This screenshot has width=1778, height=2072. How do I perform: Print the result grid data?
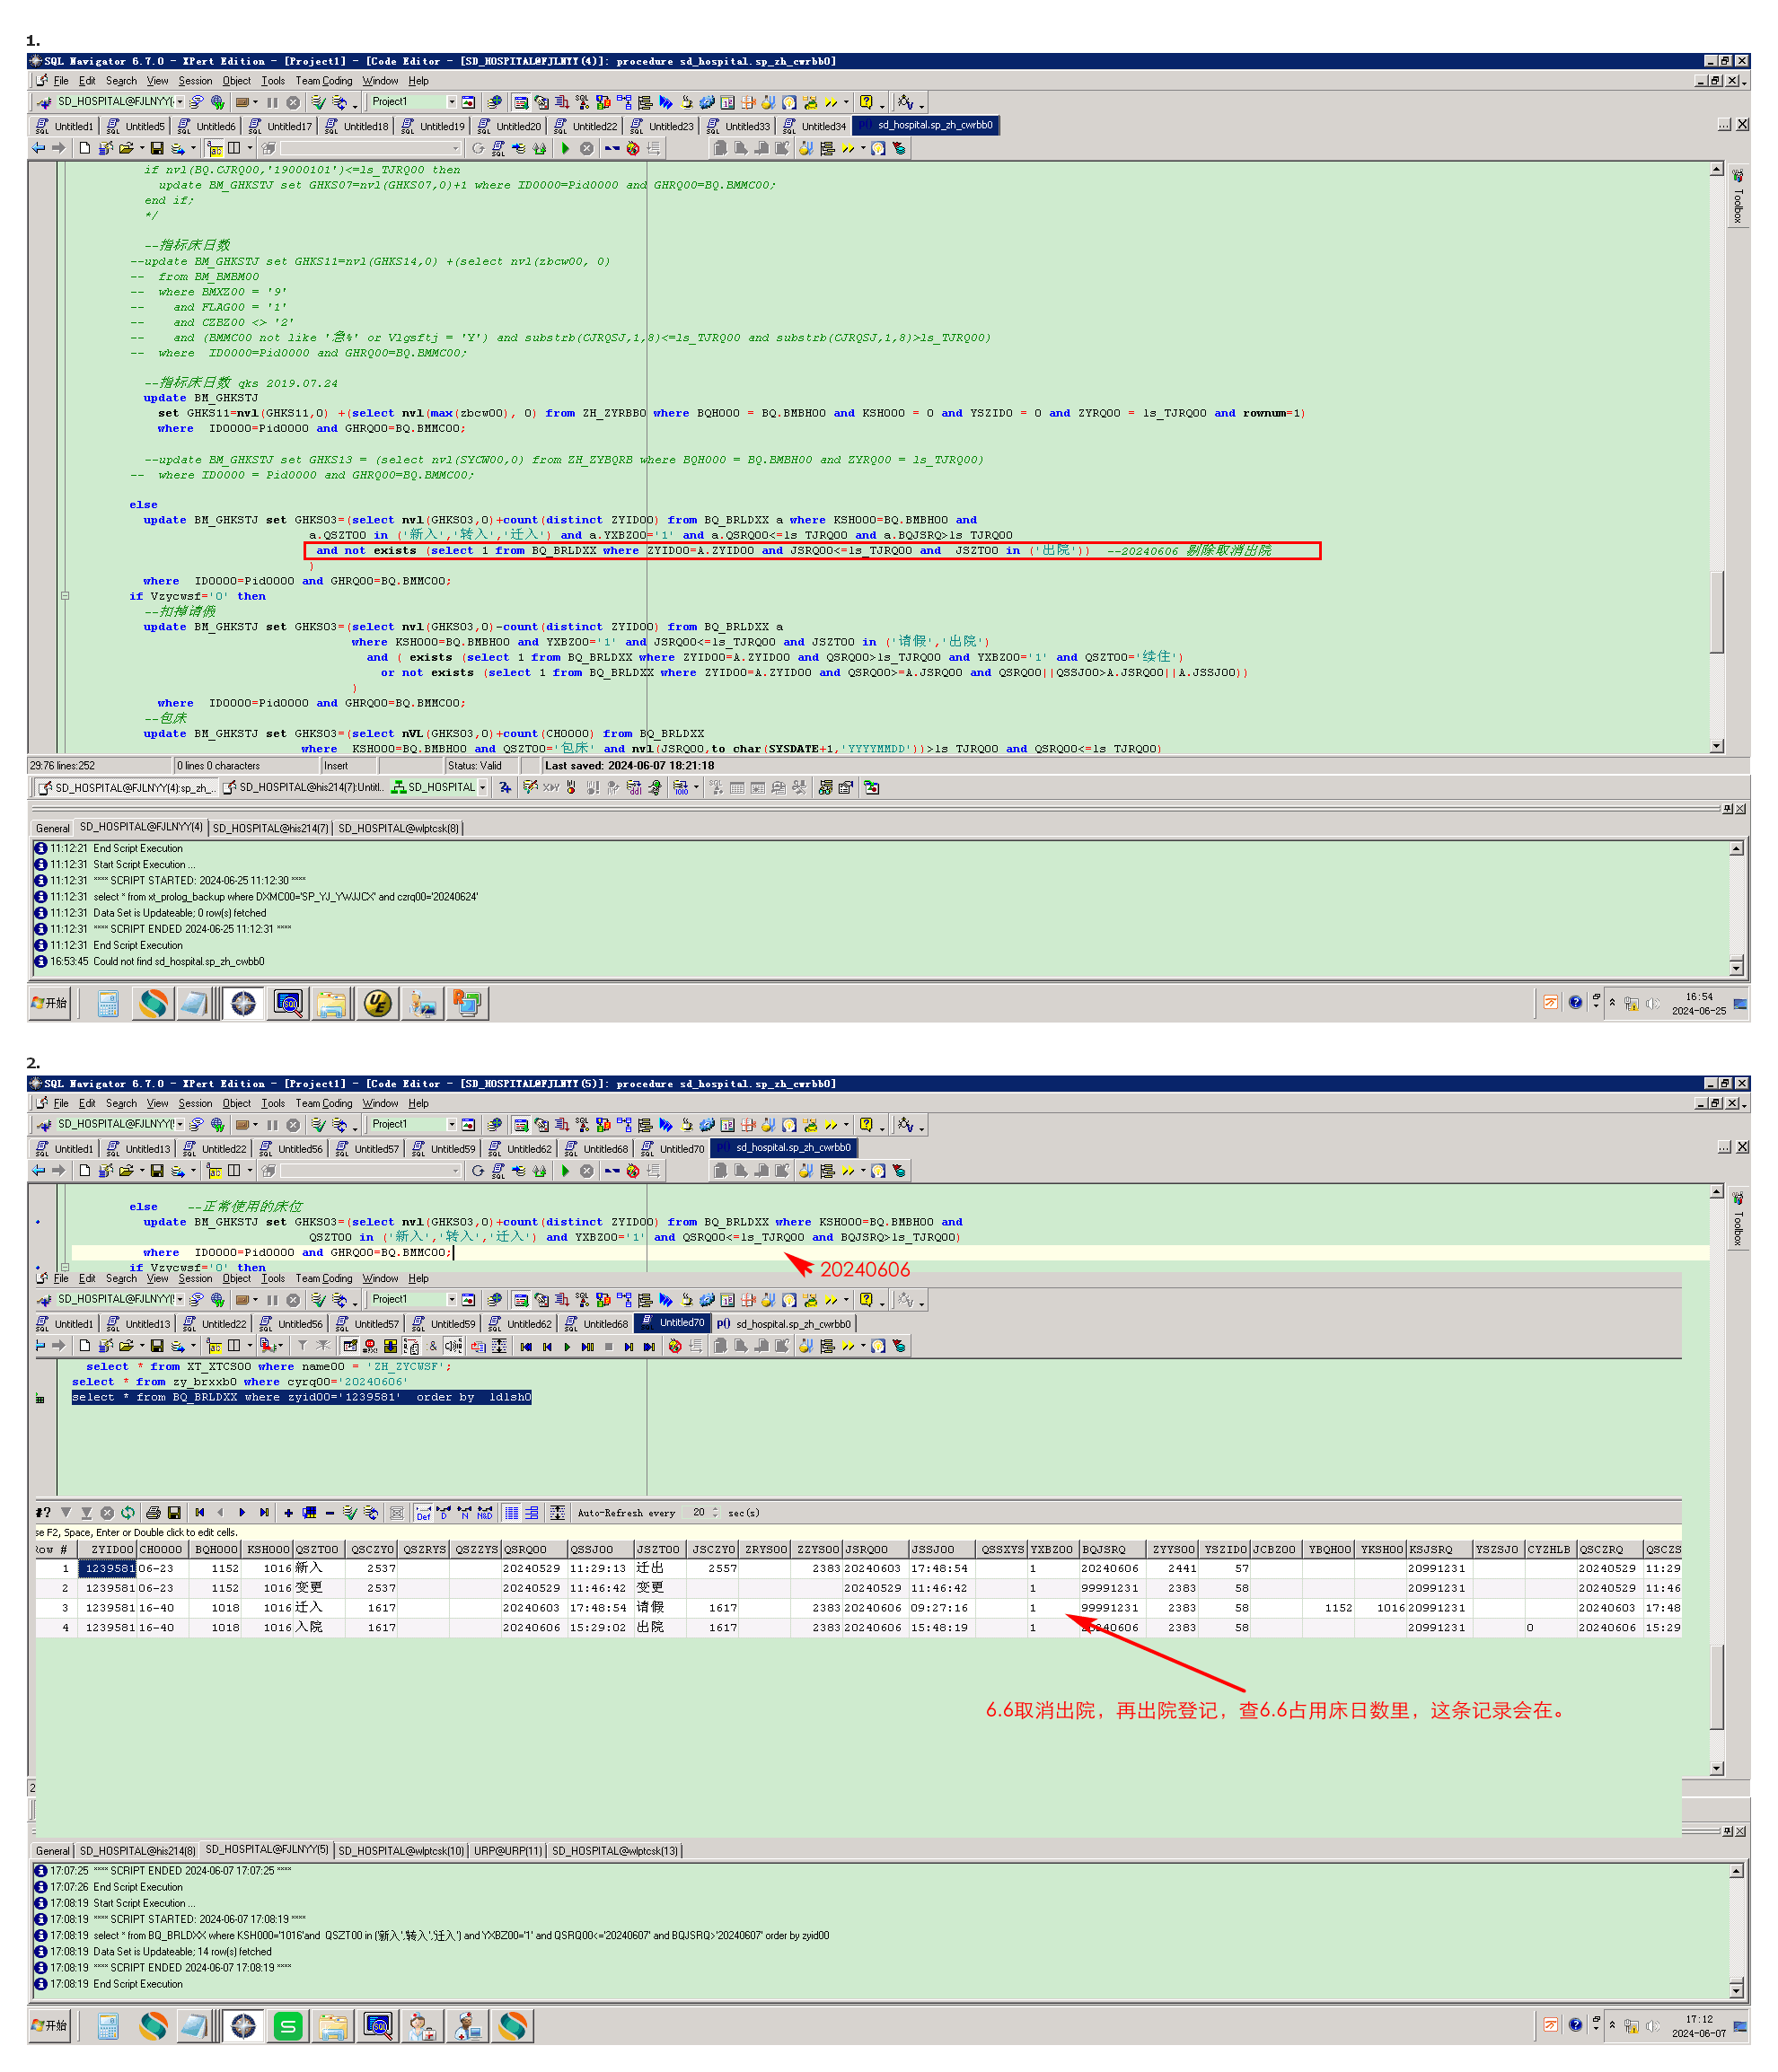(x=153, y=1513)
